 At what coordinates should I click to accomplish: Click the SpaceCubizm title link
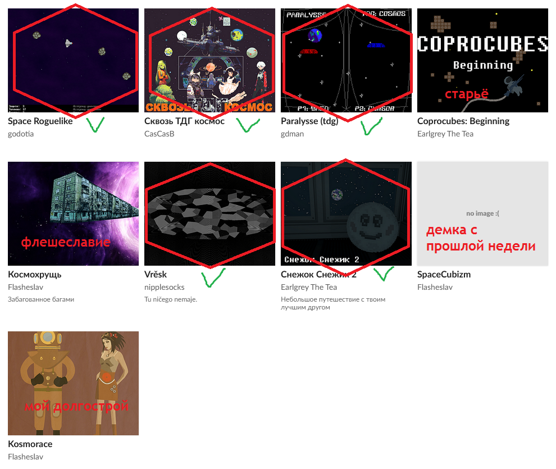(444, 275)
